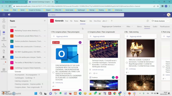Open the profile avatar in Teams header
The height and width of the screenshot is (96, 172).
click(169, 15)
